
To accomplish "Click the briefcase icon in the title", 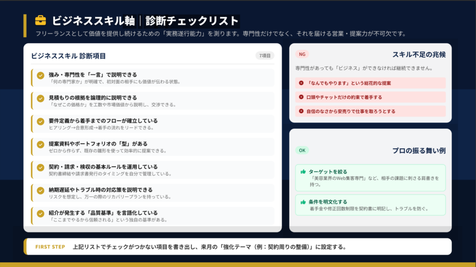I will 41,20.
